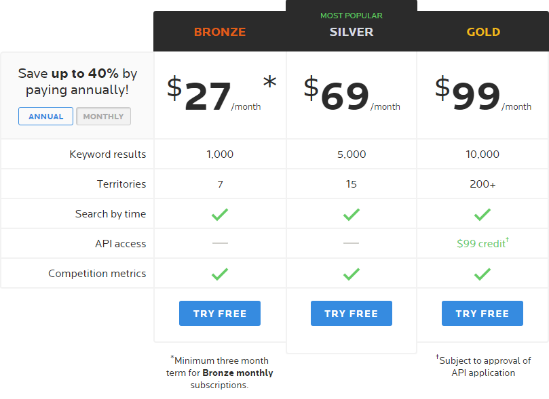Screen dimensions: 549x399
Task: Click the Silver Competition metrics checkmark
Action: pyautogui.click(x=351, y=274)
